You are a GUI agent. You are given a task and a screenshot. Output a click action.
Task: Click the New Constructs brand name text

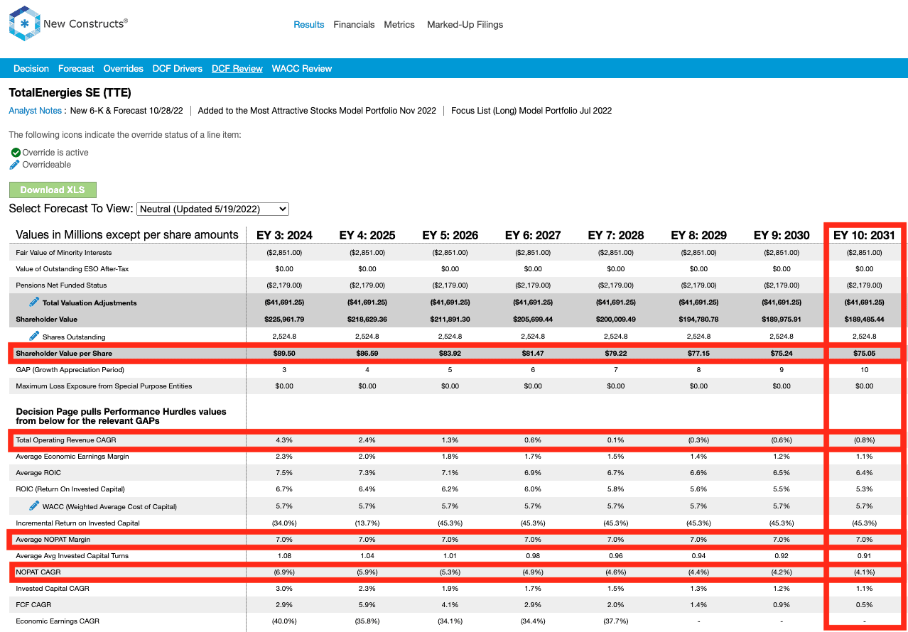[85, 23]
